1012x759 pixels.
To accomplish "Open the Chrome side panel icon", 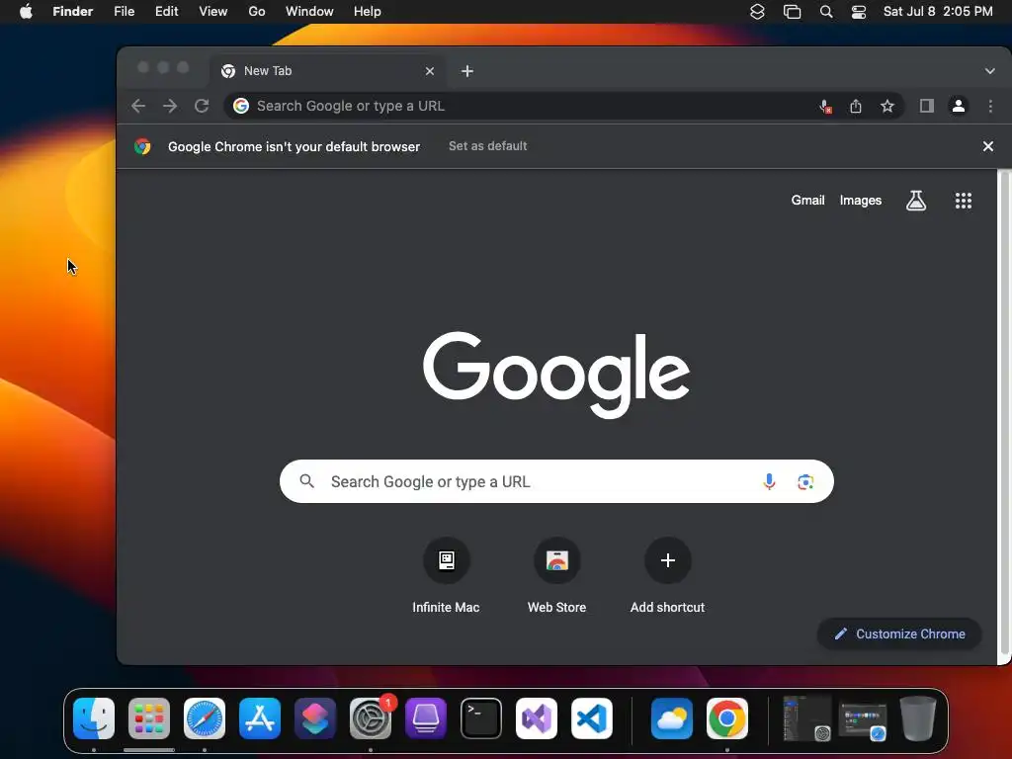I will [927, 106].
